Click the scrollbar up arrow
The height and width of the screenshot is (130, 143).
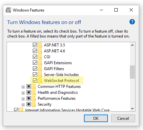(132, 45)
